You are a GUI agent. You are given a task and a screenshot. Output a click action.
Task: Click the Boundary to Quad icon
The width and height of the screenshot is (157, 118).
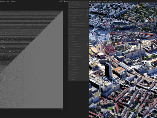pos(69,57)
